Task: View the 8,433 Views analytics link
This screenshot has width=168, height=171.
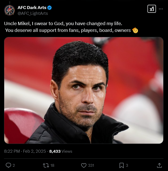Action: click(61, 151)
